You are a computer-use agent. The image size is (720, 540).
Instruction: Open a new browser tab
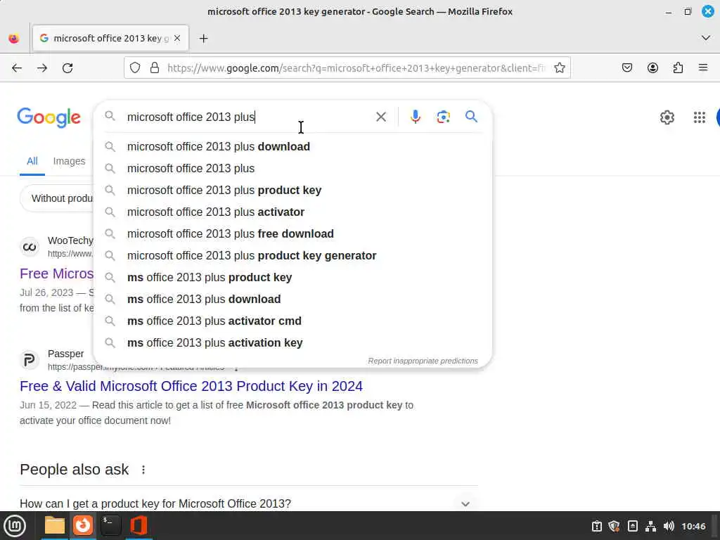click(x=203, y=39)
